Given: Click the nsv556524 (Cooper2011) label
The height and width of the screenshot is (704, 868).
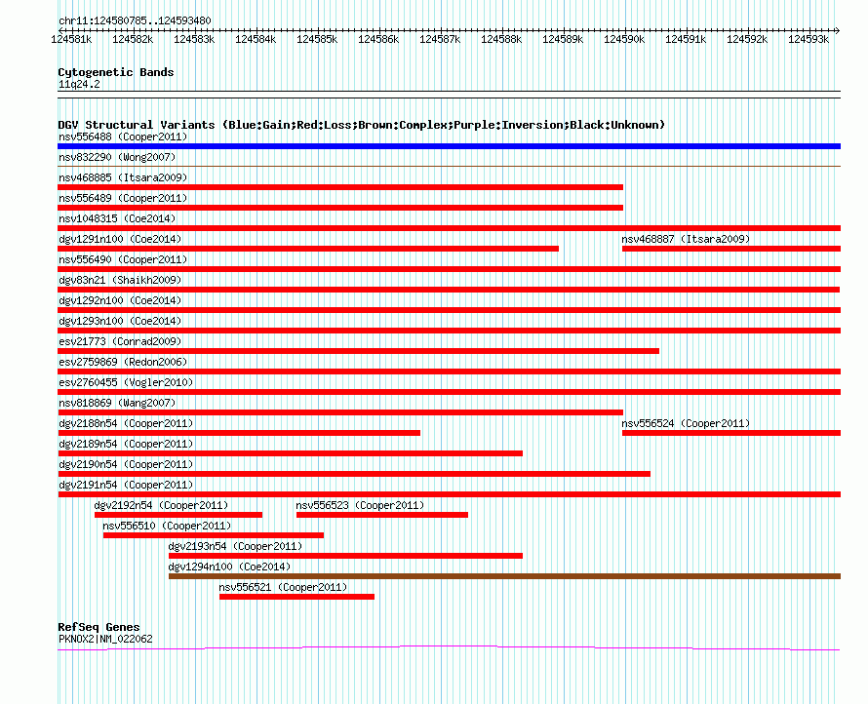Looking at the screenshot, I should (686, 423).
